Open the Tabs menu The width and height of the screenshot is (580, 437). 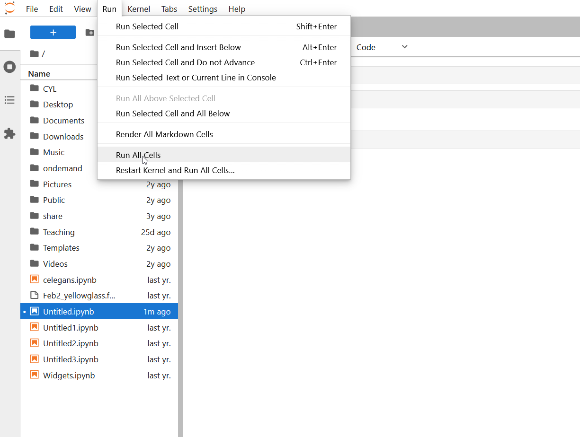[169, 9]
